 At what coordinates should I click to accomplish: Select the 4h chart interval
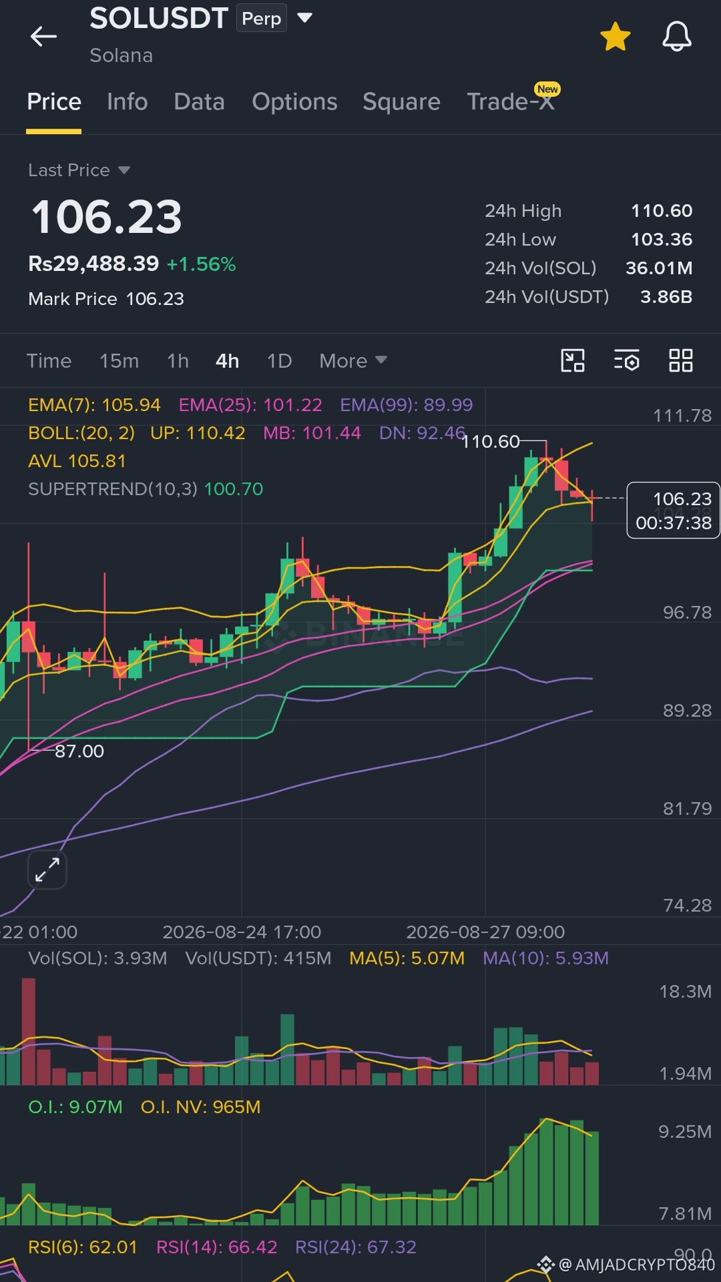tap(227, 361)
